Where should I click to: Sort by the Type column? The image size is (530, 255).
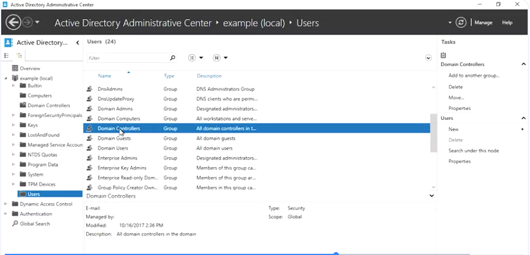point(169,76)
